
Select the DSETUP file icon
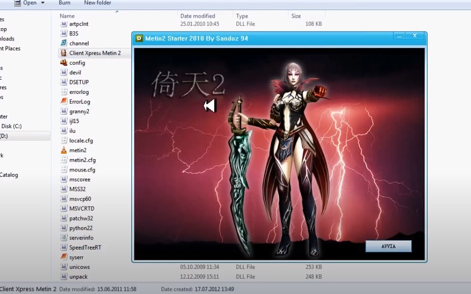(64, 82)
